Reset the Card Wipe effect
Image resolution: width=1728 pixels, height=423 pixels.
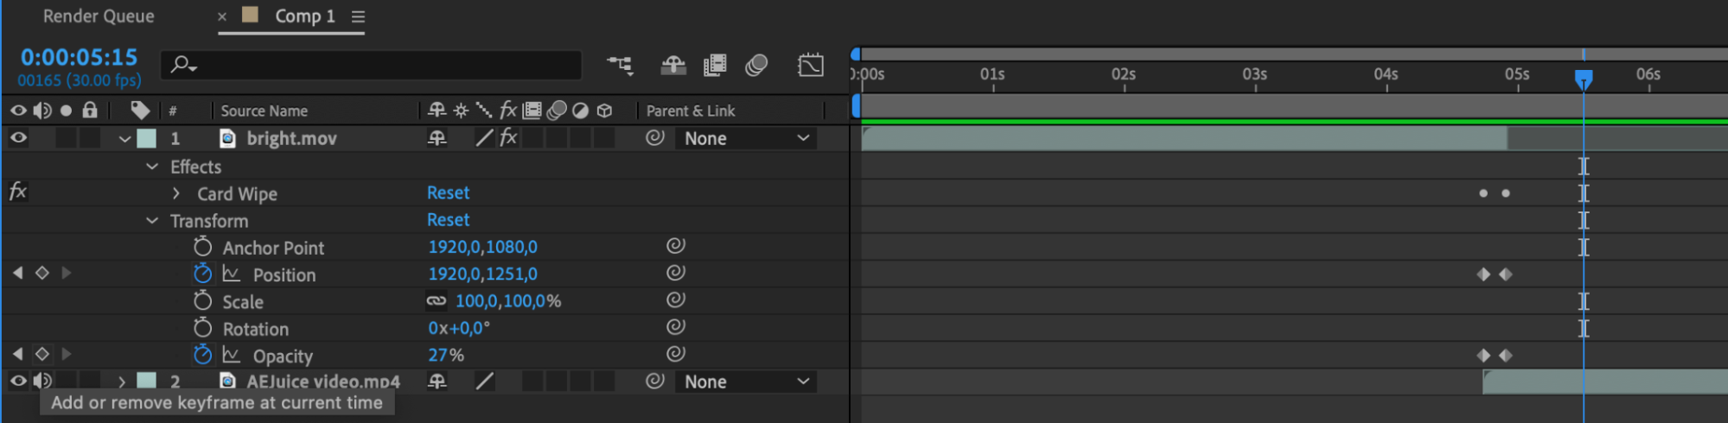448,193
